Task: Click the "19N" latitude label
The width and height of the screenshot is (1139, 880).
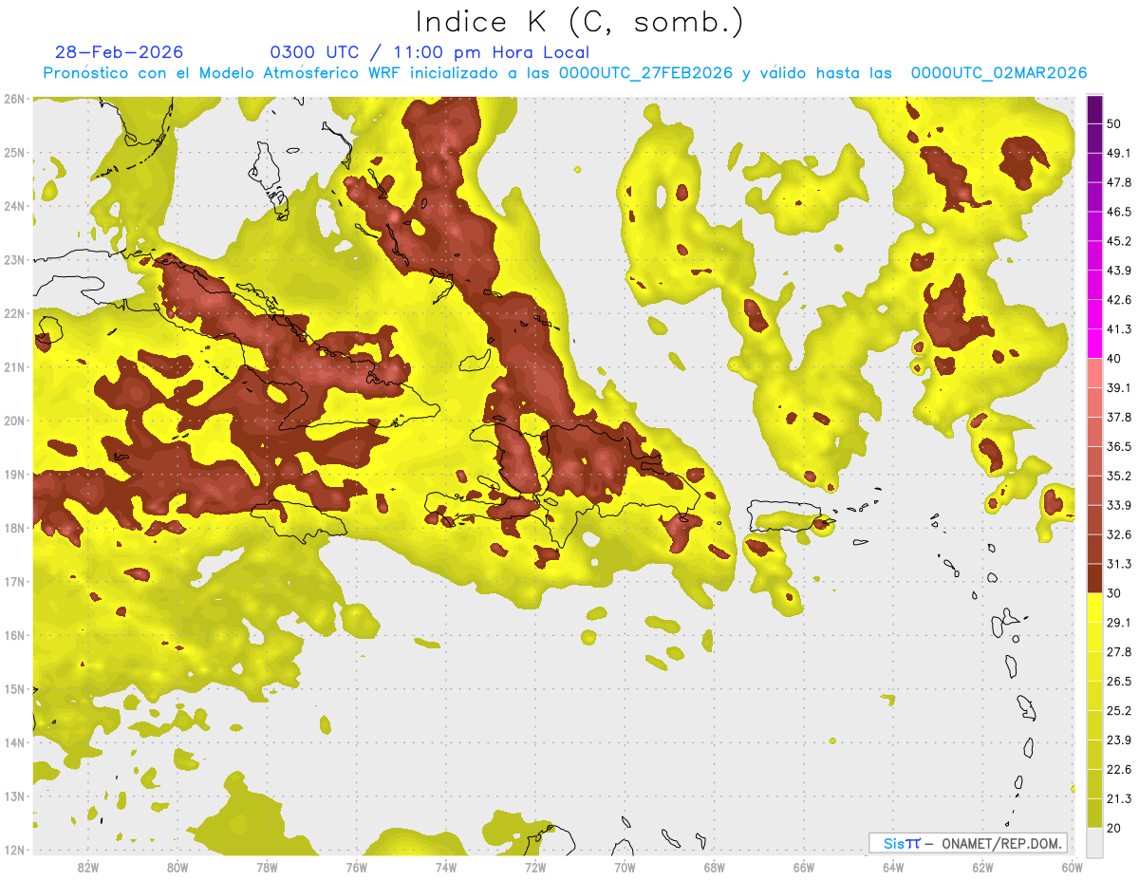Action: (x=13, y=475)
